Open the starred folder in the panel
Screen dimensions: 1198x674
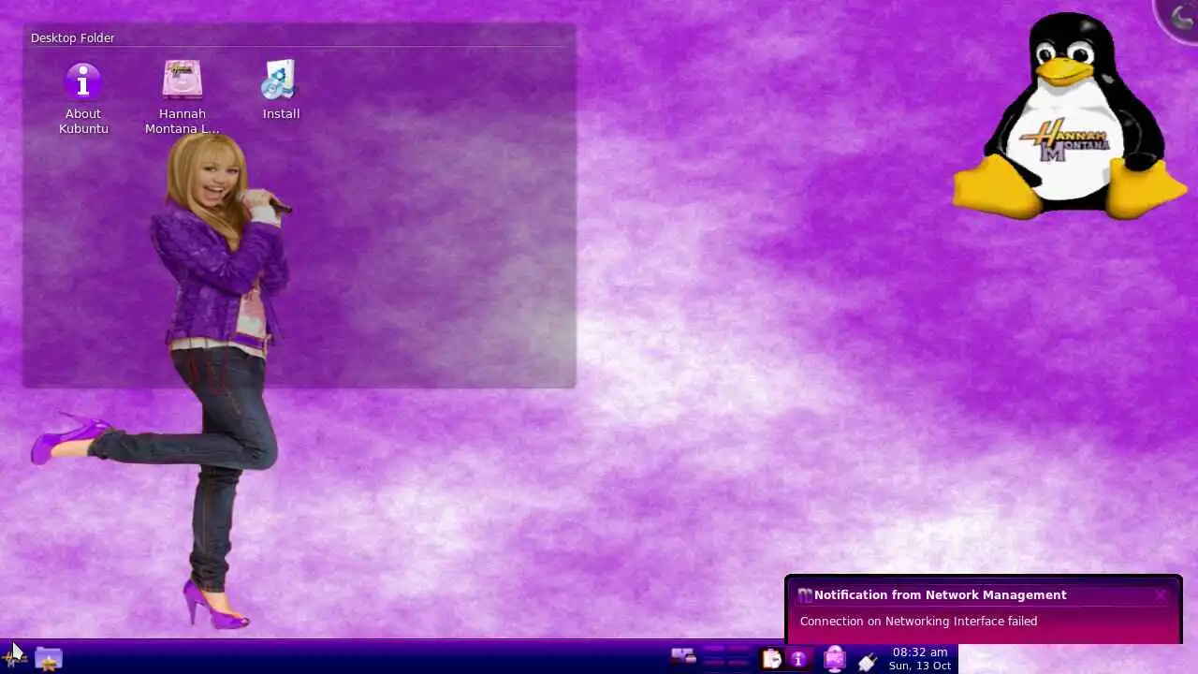pos(49,658)
